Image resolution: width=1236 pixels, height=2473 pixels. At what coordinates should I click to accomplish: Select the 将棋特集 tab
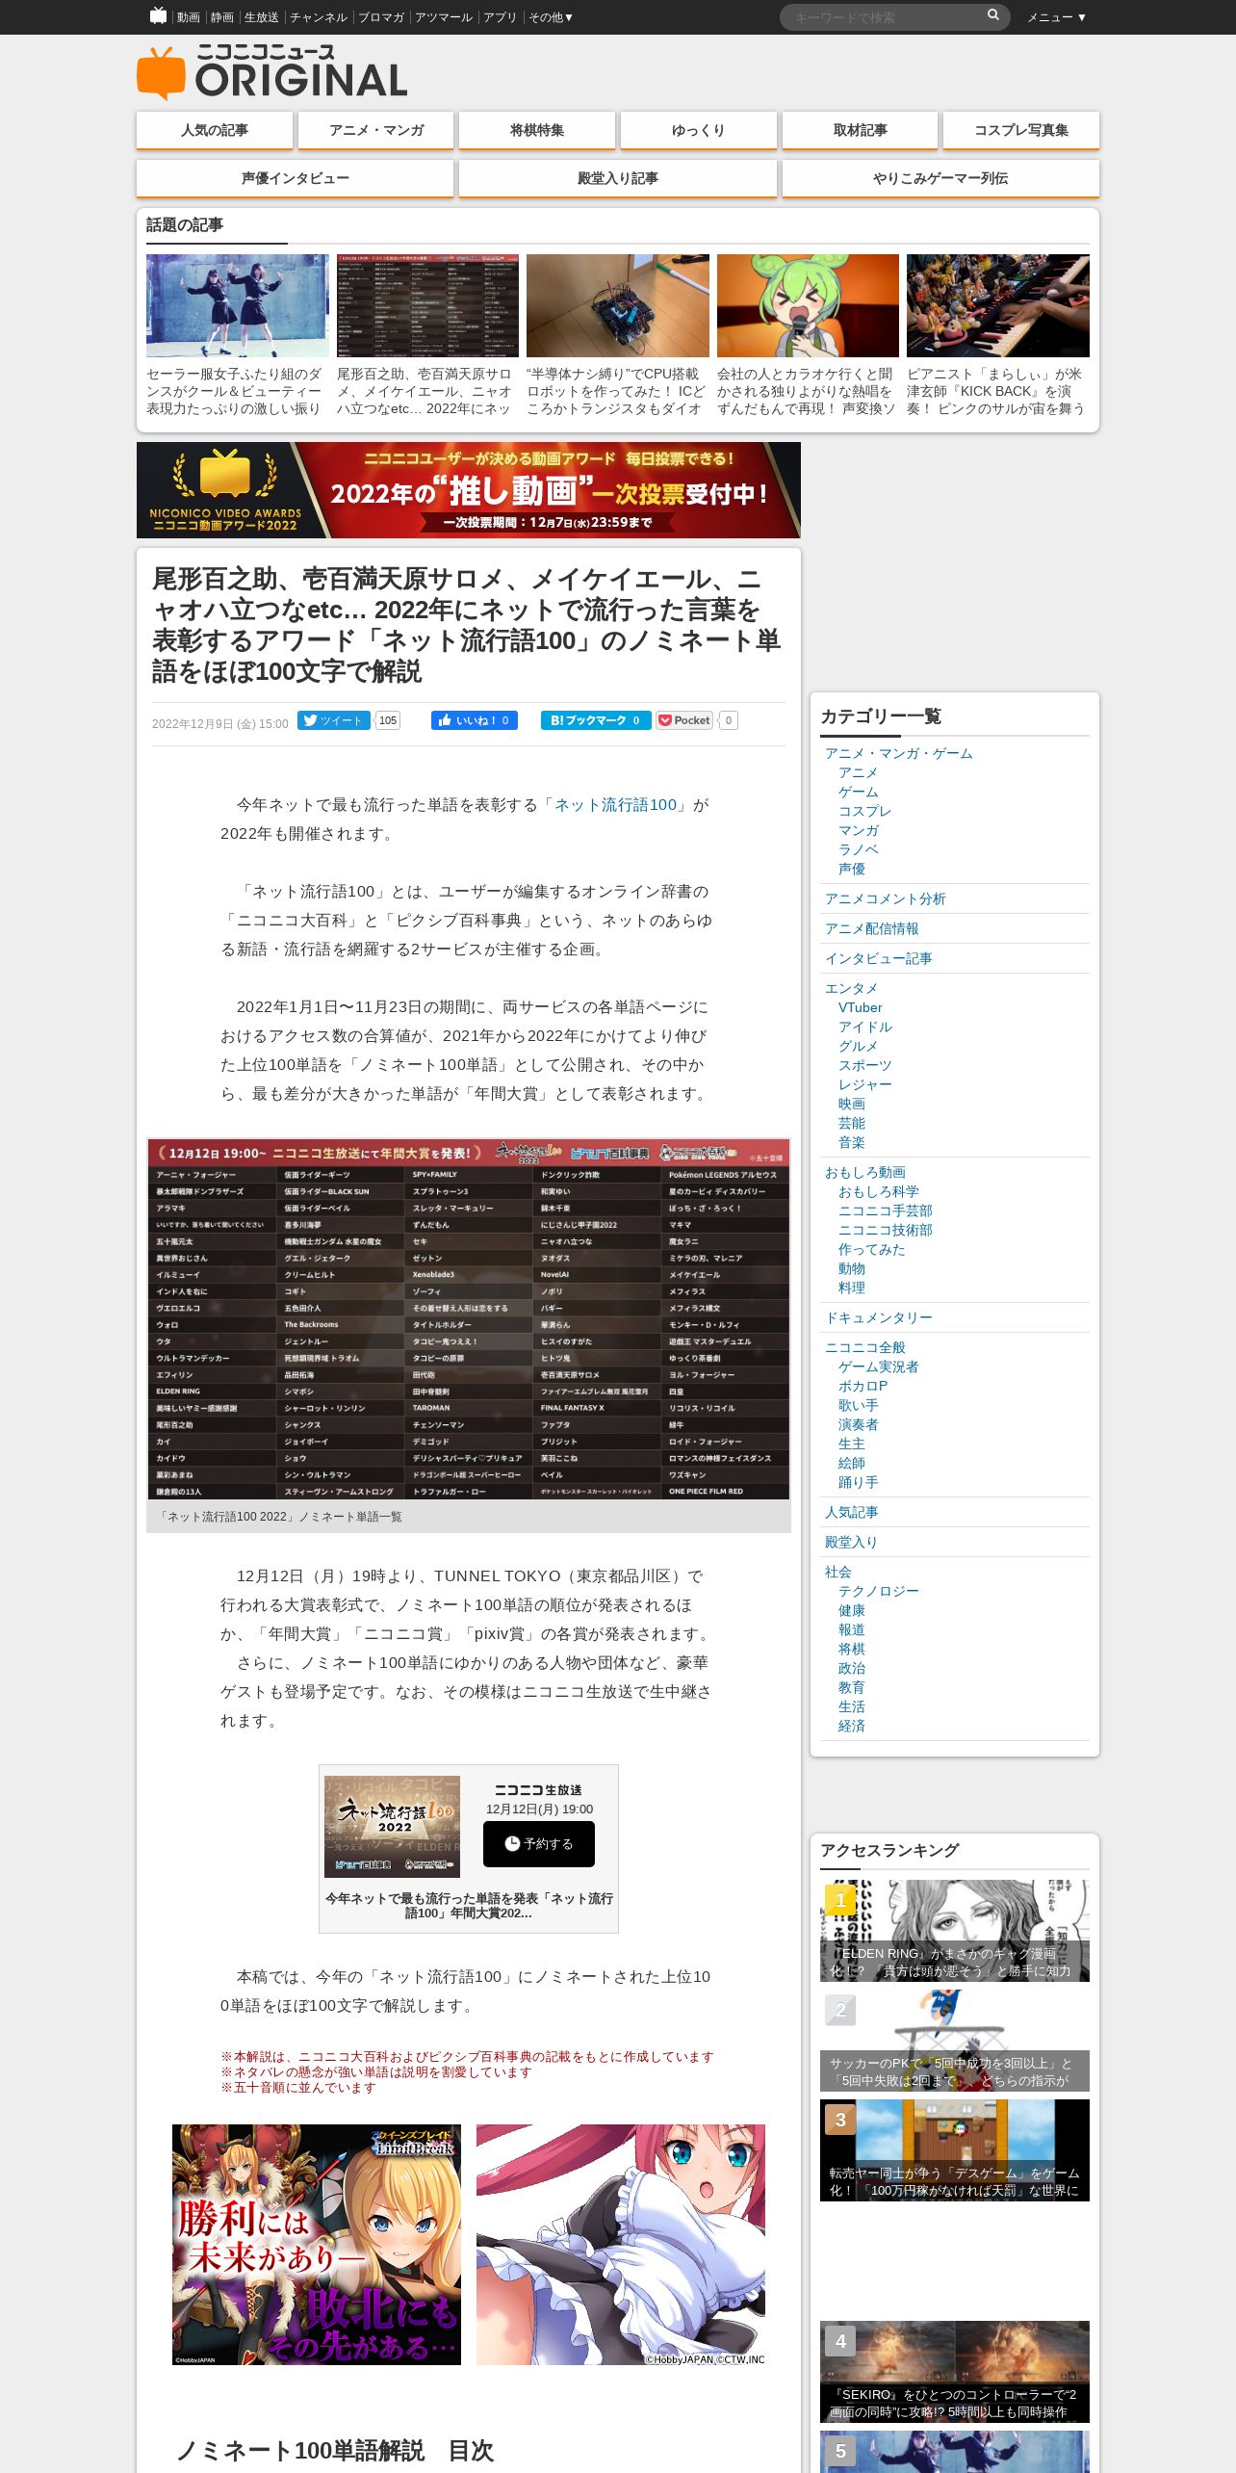pos(537,130)
